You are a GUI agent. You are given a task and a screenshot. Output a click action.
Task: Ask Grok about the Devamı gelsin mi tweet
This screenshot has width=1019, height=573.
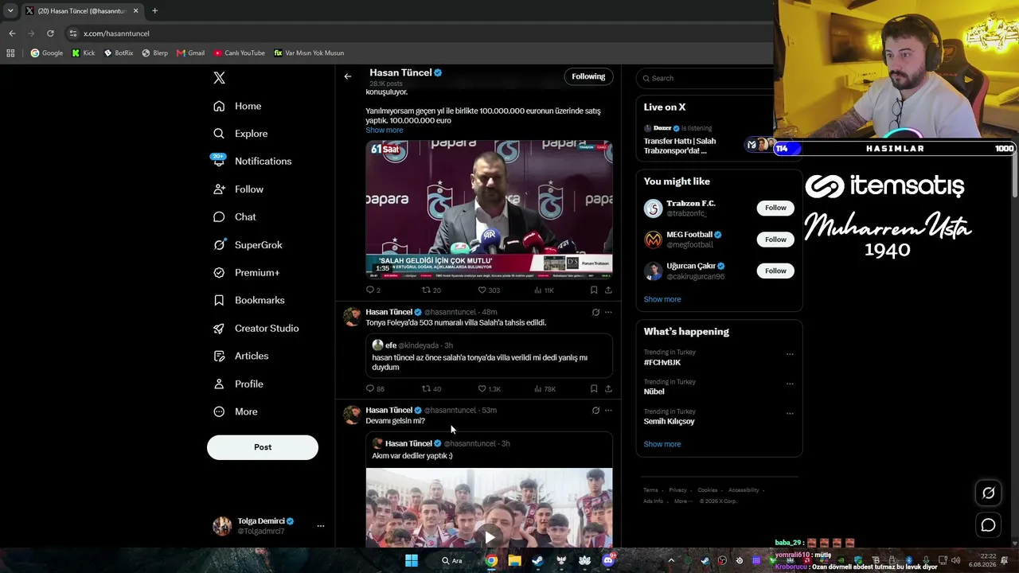595,411
